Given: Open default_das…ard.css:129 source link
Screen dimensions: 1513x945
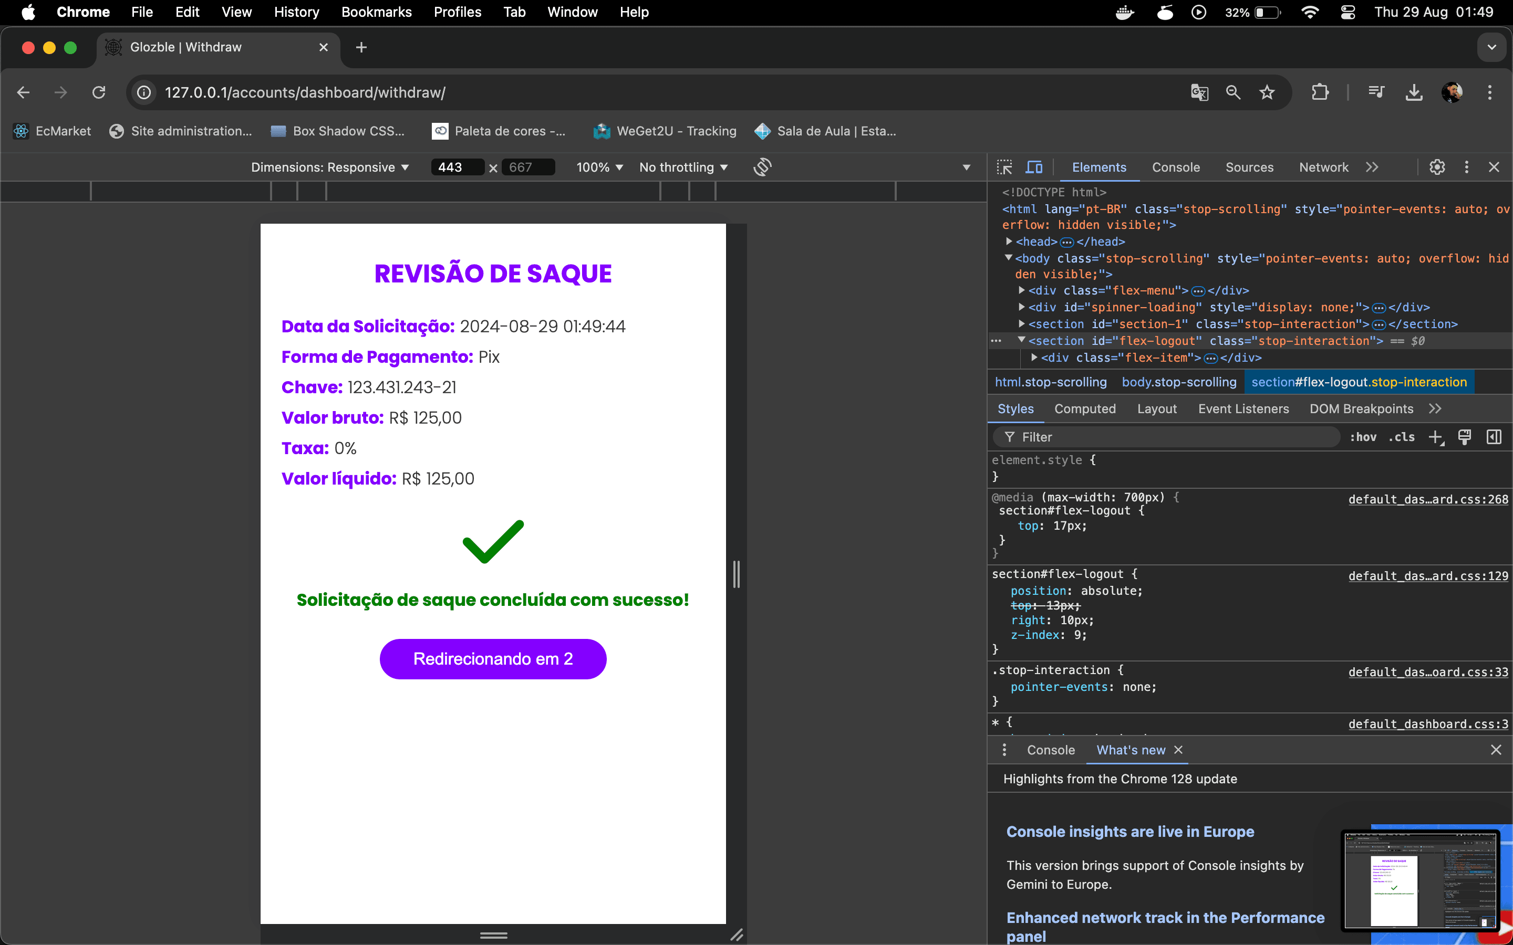Looking at the screenshot, I should point(1428,576).
